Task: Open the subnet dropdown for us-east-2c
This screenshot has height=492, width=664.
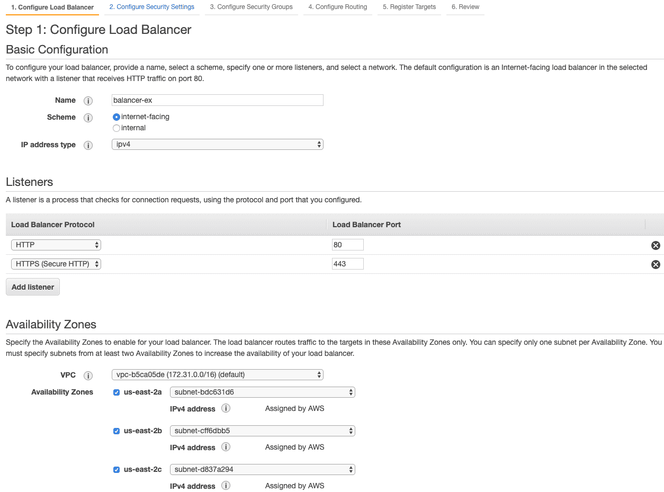Action: pyautogui.click(x=262, y=469)
